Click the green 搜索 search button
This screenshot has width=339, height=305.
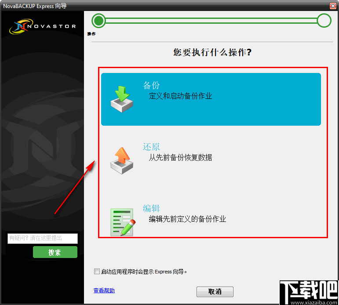tap(55, 252)
